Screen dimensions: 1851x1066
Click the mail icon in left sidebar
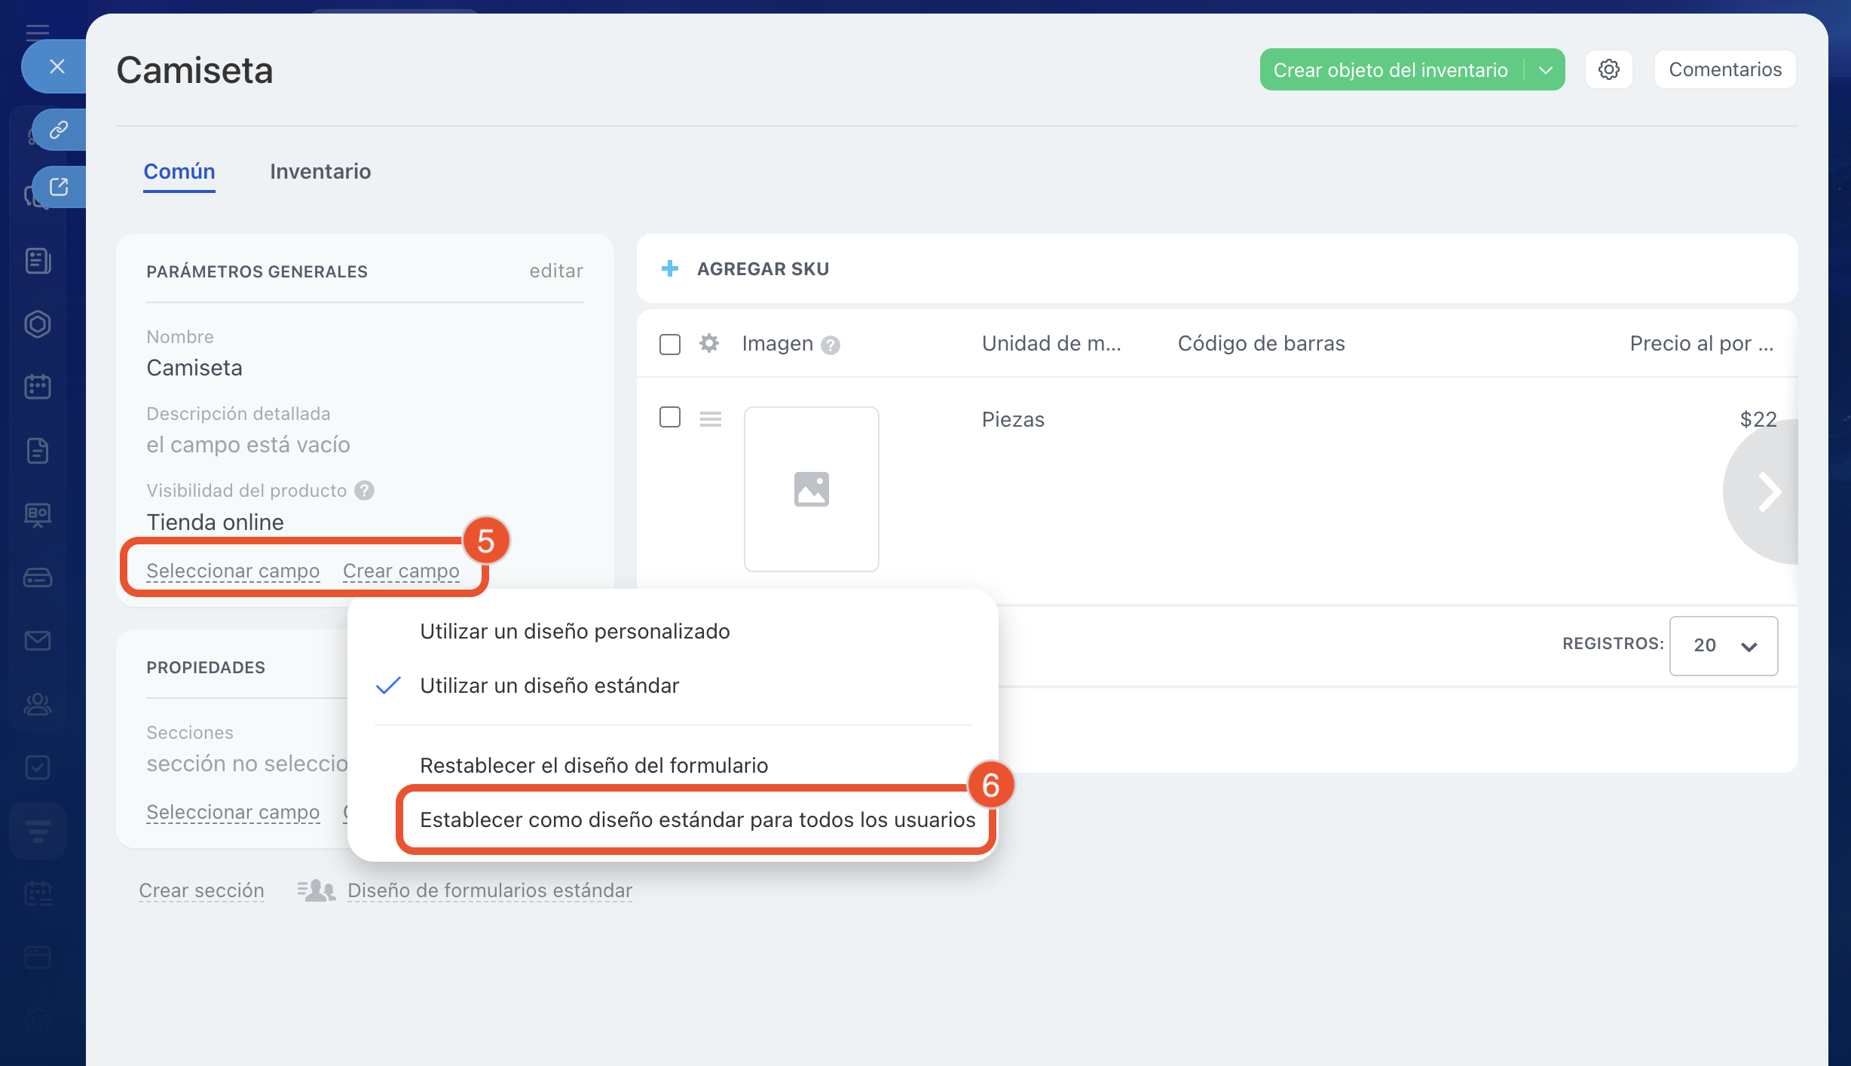coord(38,641)
